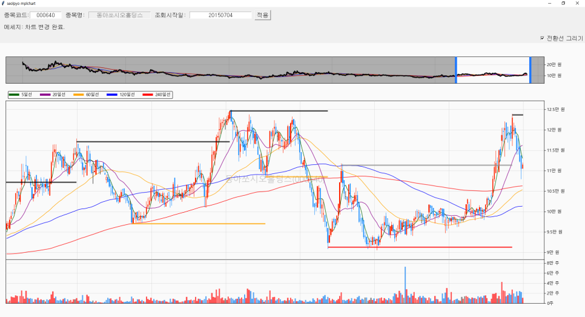Click the red 240일선 legend swatch
Image resolution: width=585 pixels, height=317 pixels.
pos(148,95)
